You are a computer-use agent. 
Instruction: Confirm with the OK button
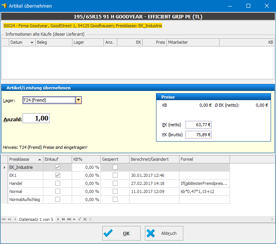[x=122, y=233]
